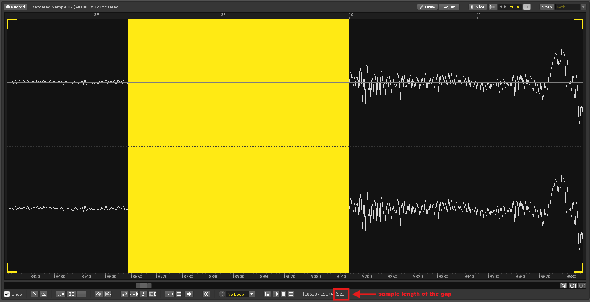The height and width of the screenshot is (302, 590).
Task: Click the Record button
Action: pos(15,7)
